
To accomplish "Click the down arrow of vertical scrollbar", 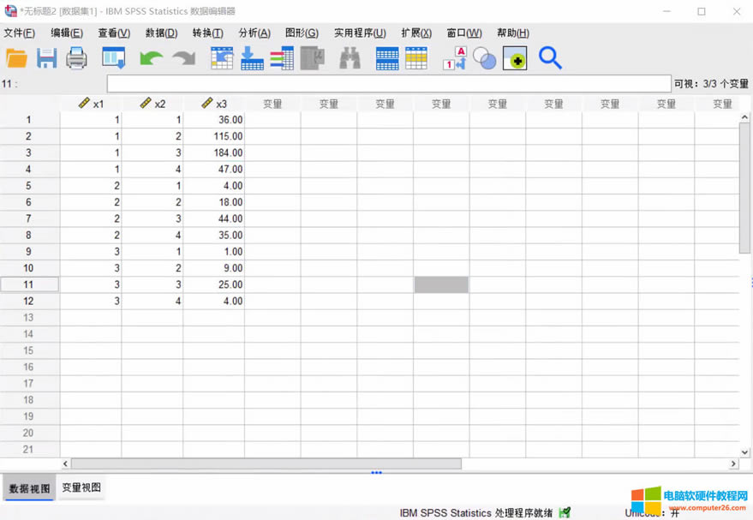I will [x=744, y=451].
